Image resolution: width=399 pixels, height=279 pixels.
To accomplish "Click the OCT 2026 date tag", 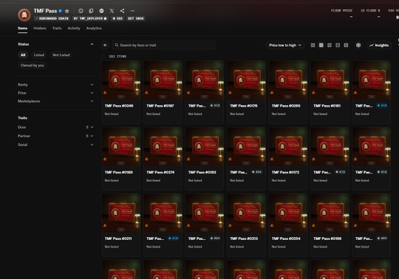I will [136, 19].
